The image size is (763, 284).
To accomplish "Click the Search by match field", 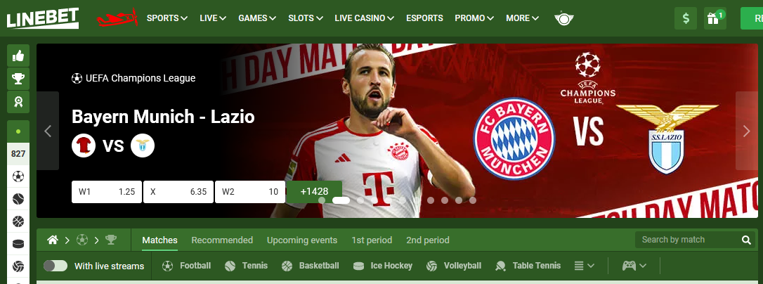I will [x=689, y=240].
